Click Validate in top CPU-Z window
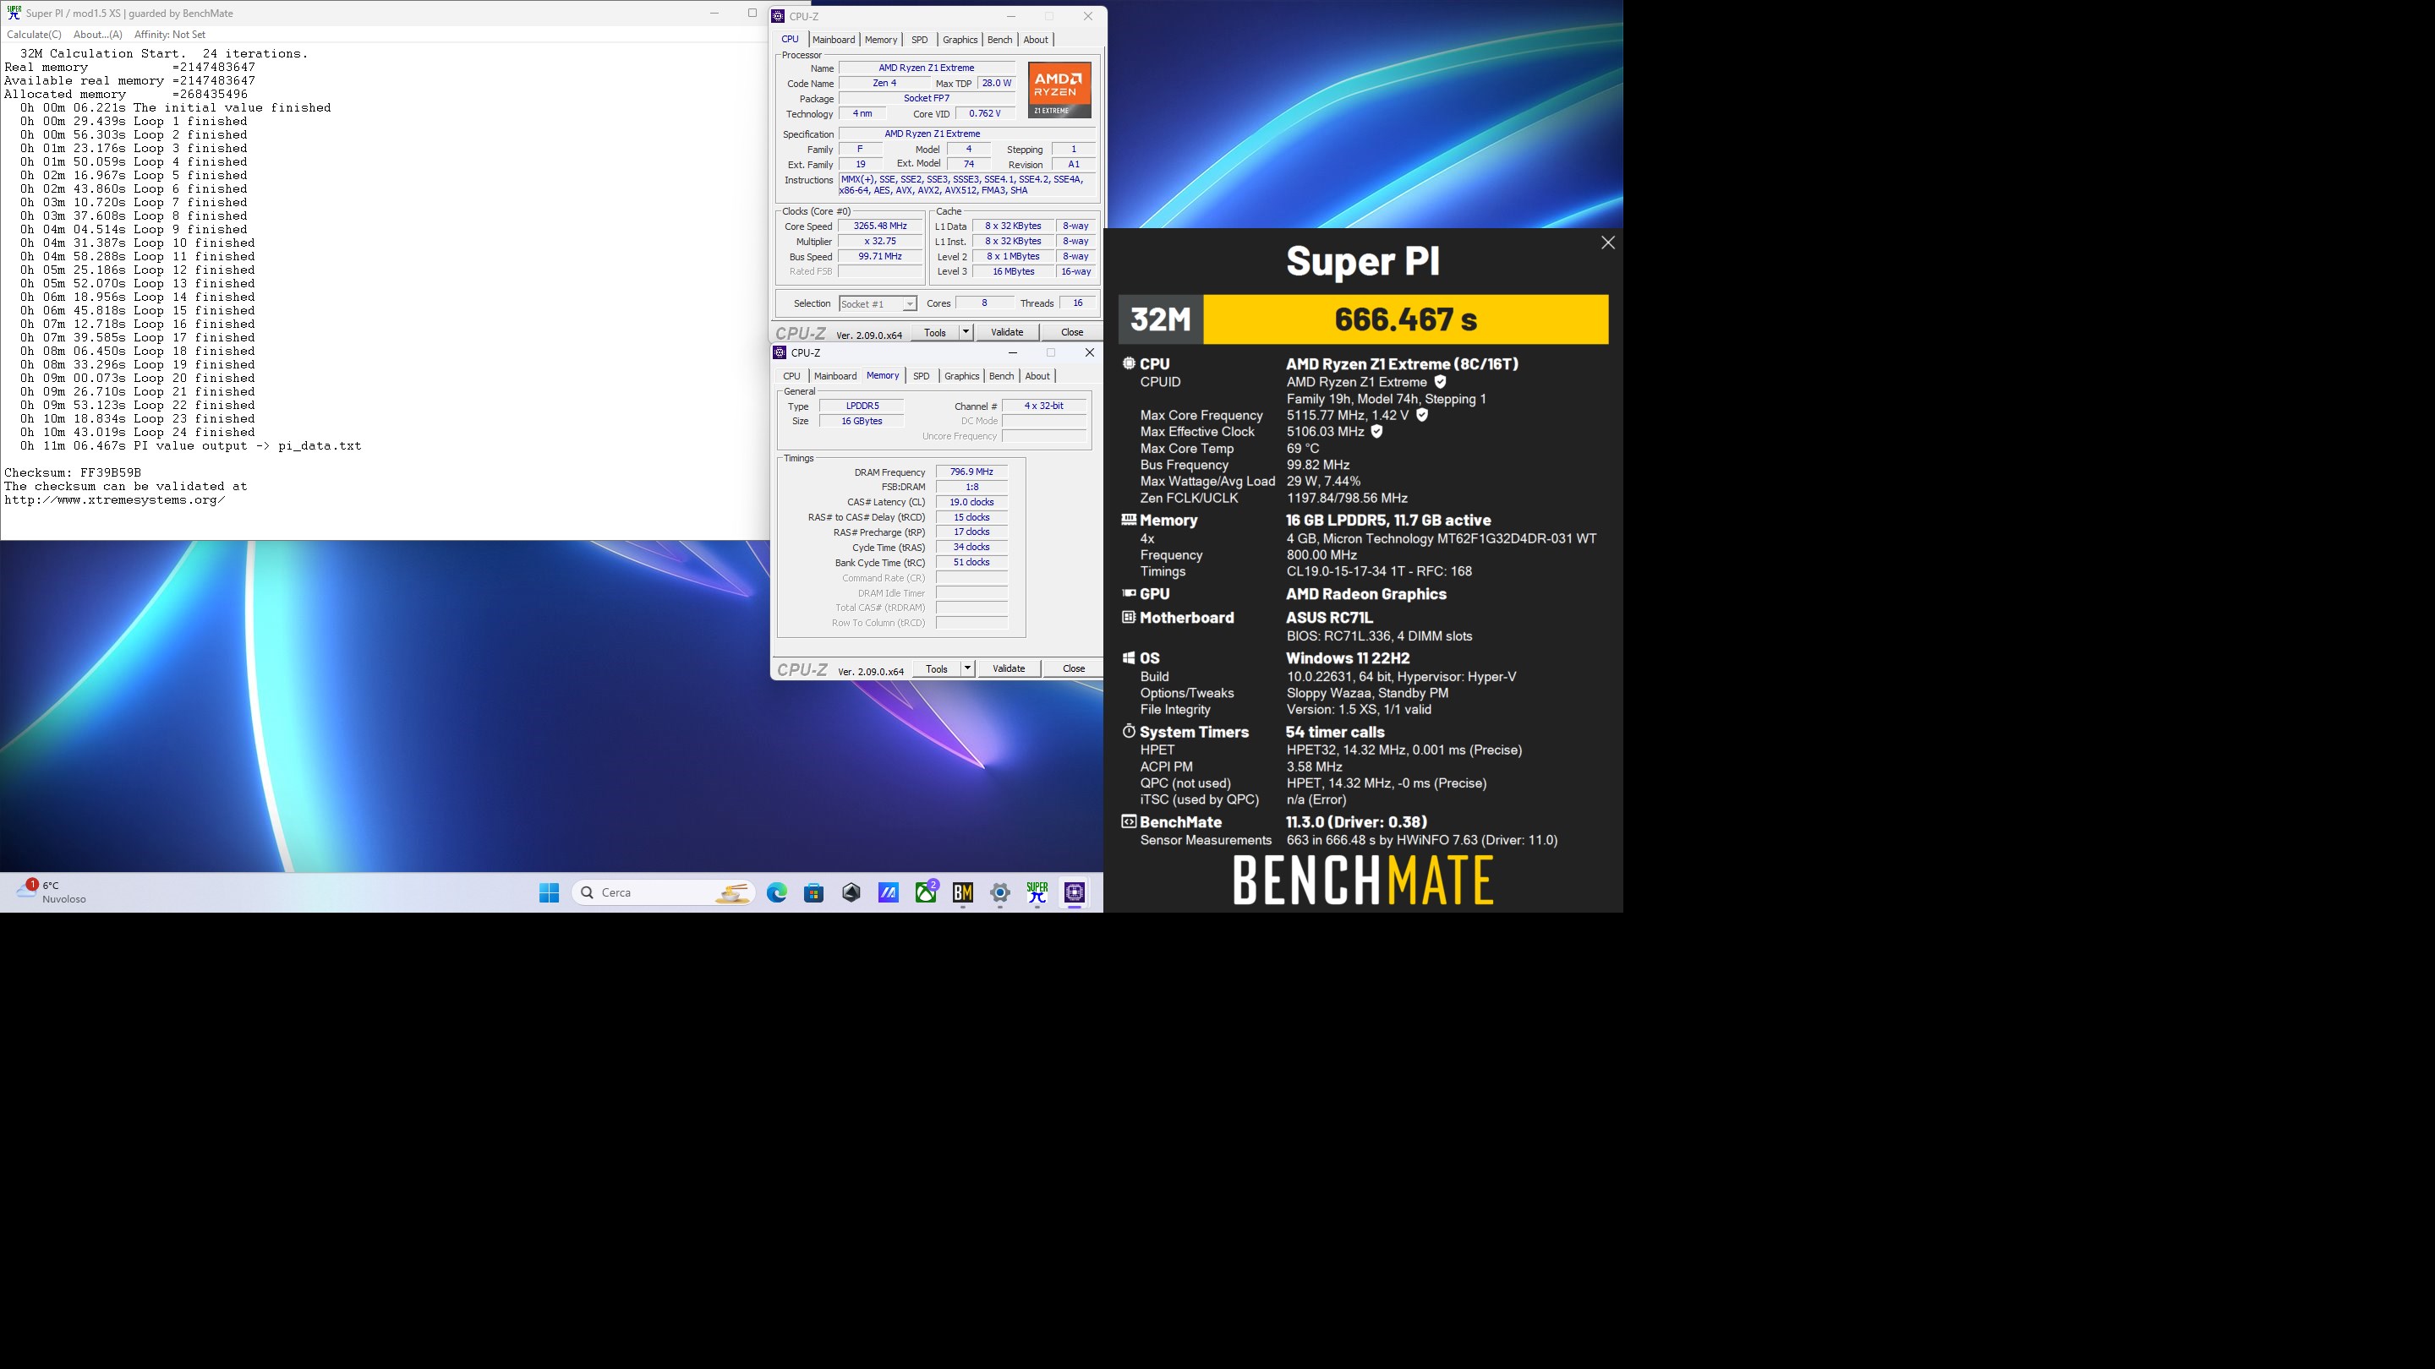2435x1369 pixels. coord(1007,333)
